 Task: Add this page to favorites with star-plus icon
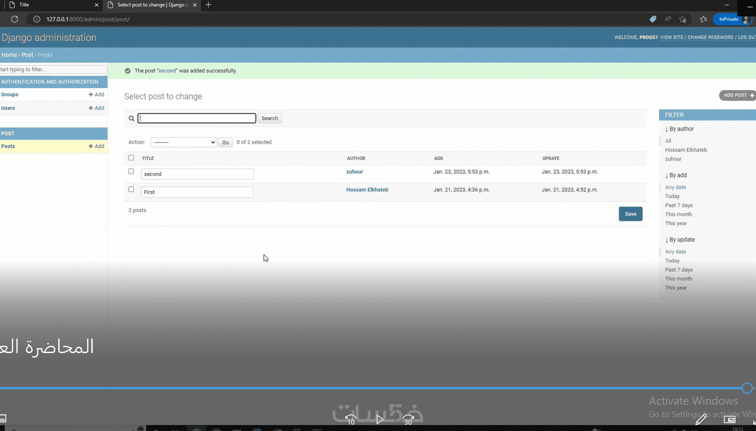(683, 19)
